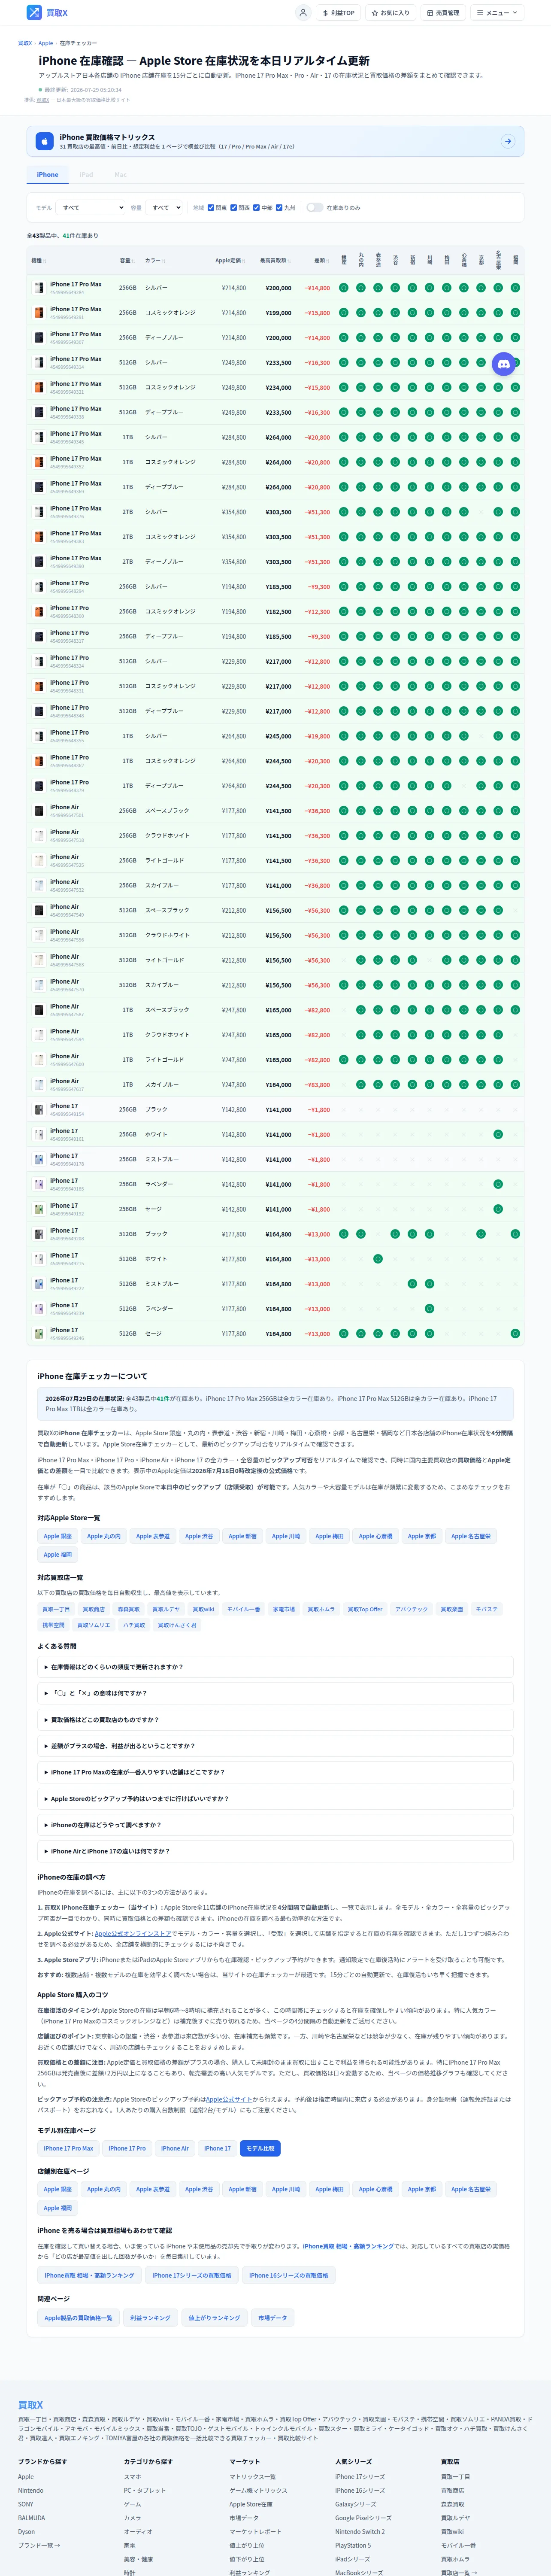Expand FAQ 「○」と「×」の意味は何ですか
551x2576 pixels.
coord(275,1693)
